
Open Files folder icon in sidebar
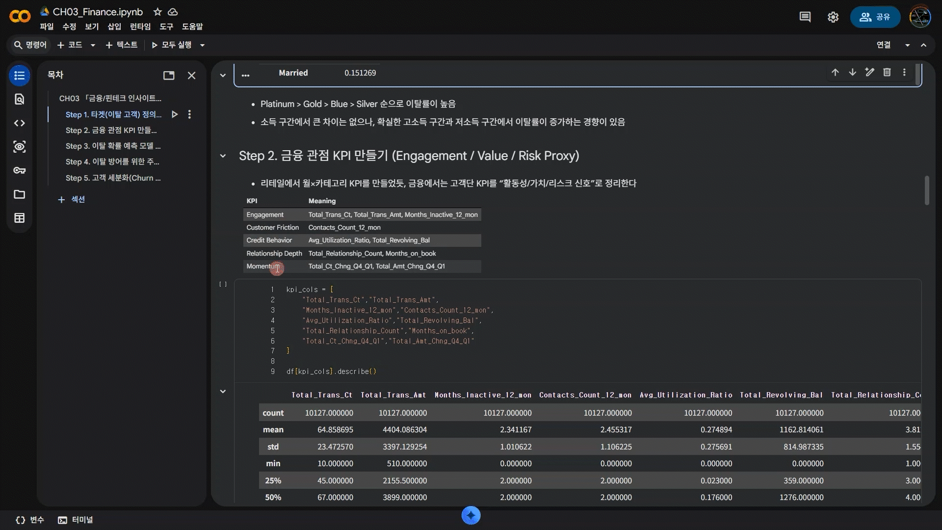tap(19, 194)
